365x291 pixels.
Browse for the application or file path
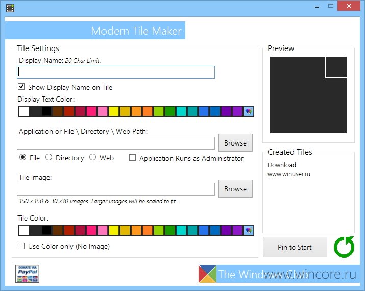[x=235, y=143]
